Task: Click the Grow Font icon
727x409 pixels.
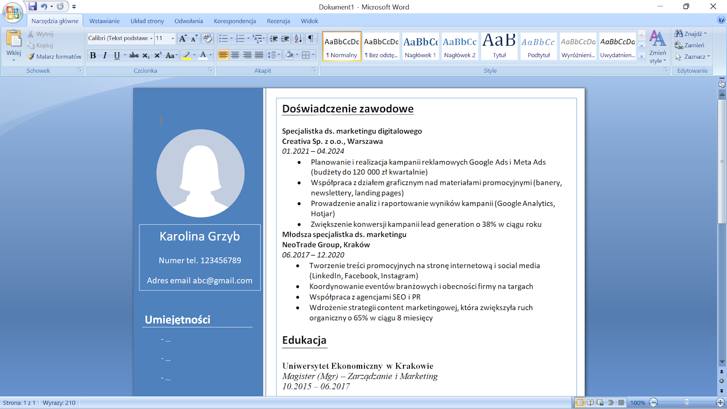Action: [x=183, y=39]
